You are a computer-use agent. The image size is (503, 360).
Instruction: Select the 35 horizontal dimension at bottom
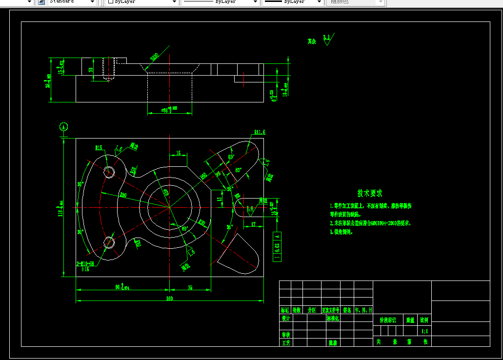(190, 287)
